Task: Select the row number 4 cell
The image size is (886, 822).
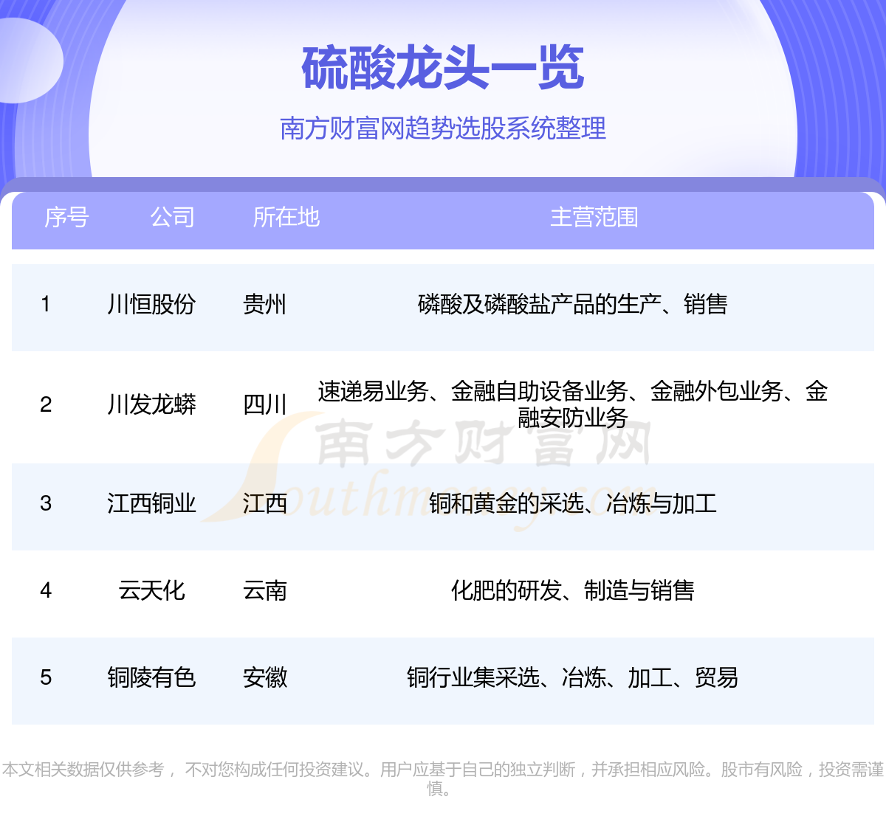Action: pyautogui.click(x=46, y=590)
